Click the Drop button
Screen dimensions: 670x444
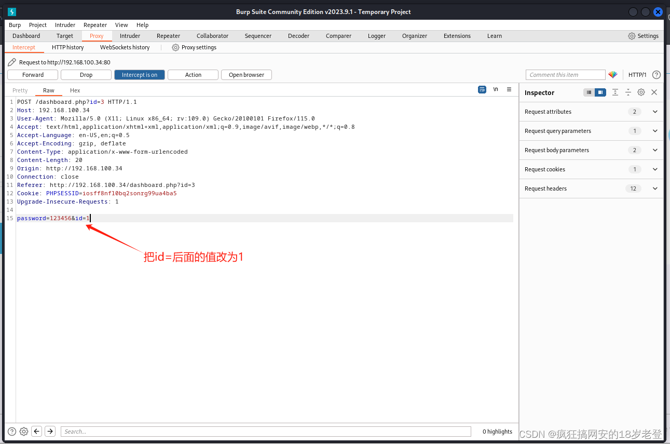(86, 75)
